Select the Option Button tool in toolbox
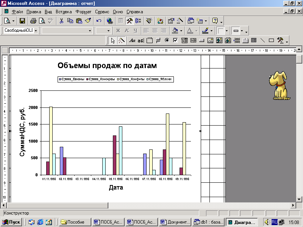This screenshot has width=303, height=227. (167, 40)
